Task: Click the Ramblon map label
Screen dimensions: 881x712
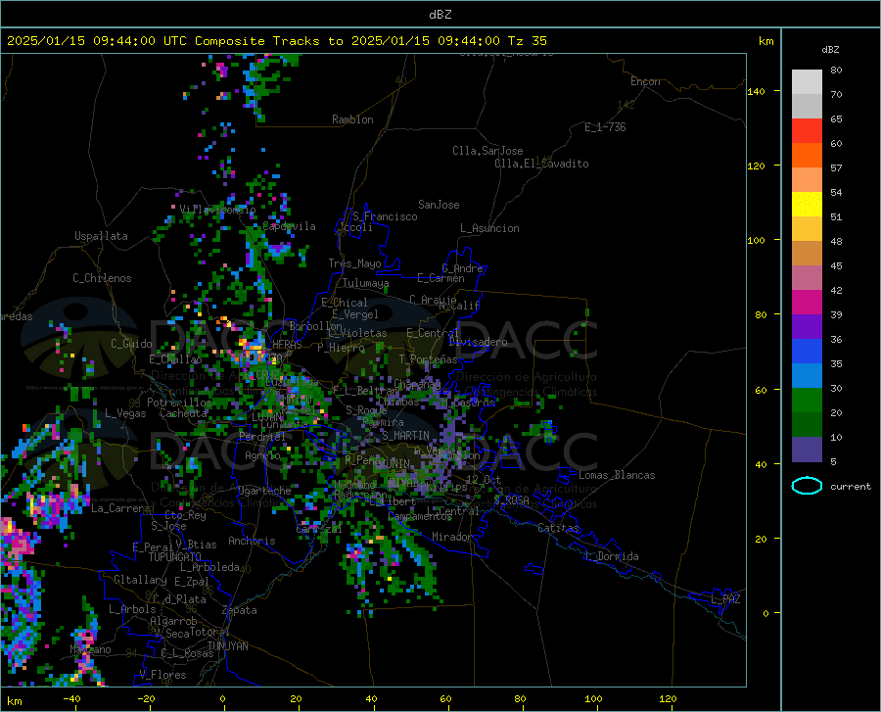Action: point(352,119)
